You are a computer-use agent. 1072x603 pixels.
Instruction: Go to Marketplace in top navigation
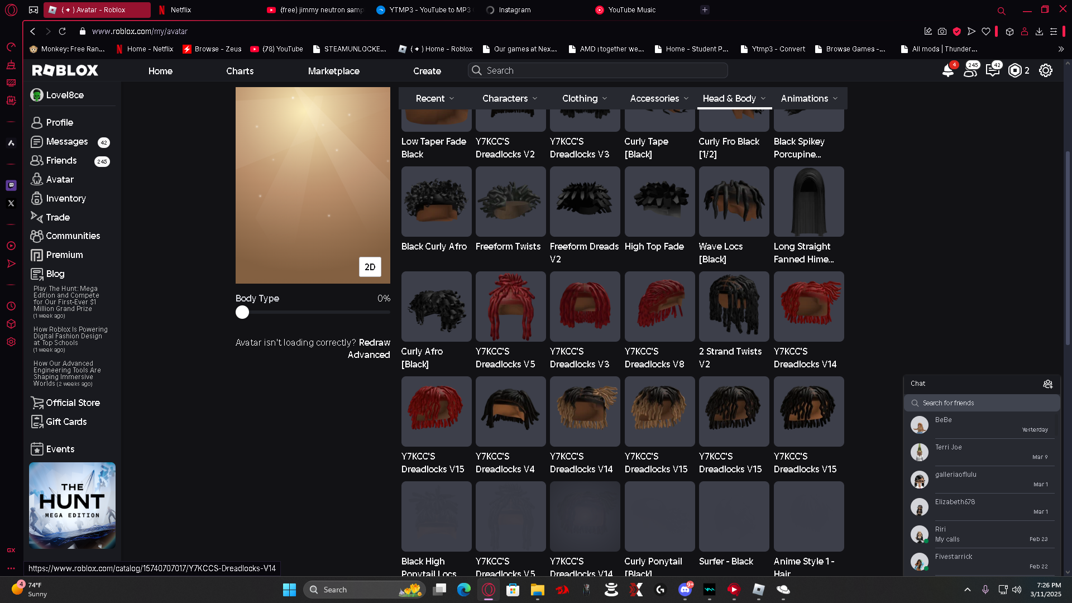(333, 71)
